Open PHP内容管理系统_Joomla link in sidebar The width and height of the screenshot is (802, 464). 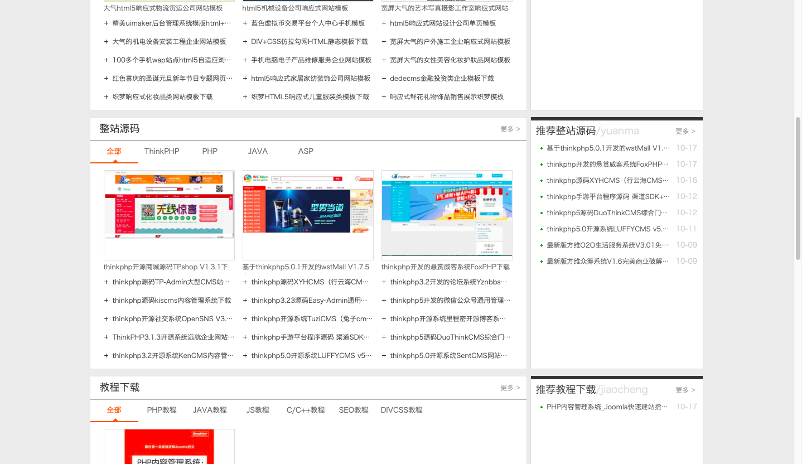[607, 407]
